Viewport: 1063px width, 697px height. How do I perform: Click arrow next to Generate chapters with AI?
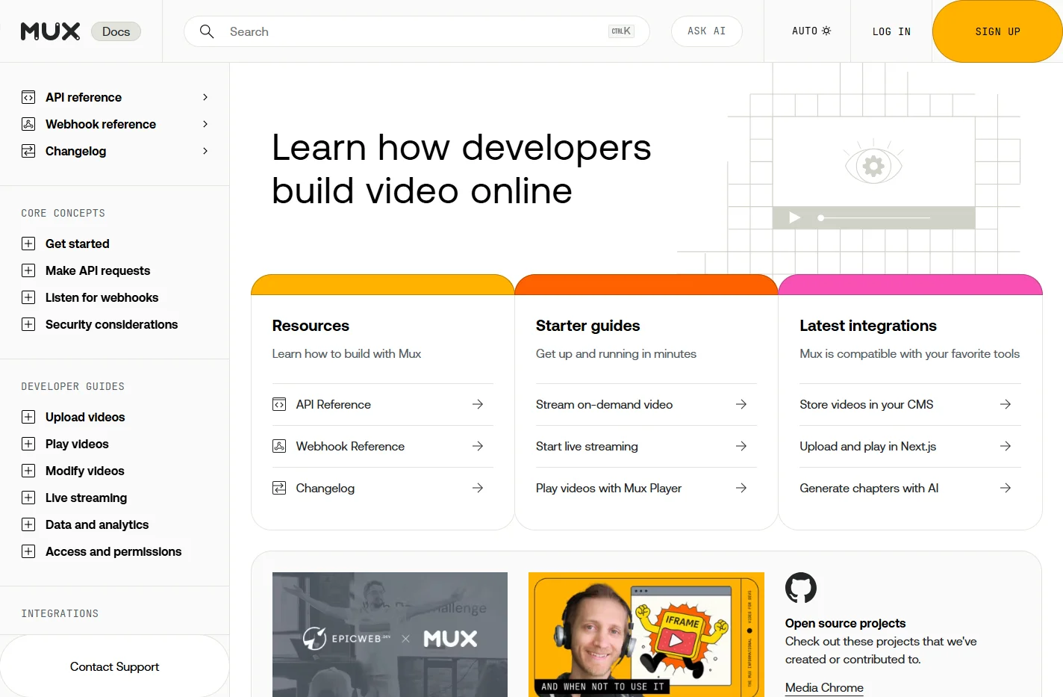[x=1006, y=488]
